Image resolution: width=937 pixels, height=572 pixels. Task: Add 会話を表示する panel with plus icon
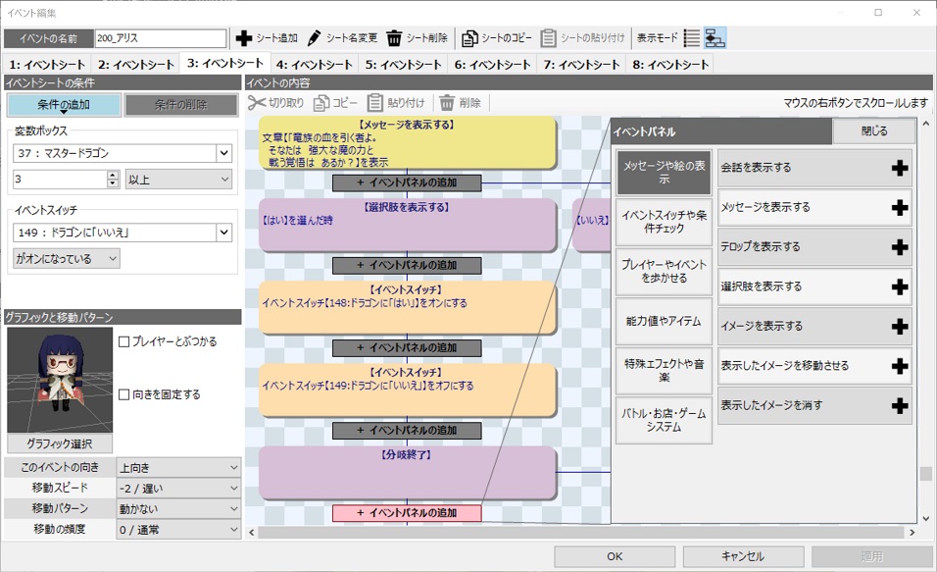[x=899, y=168]
